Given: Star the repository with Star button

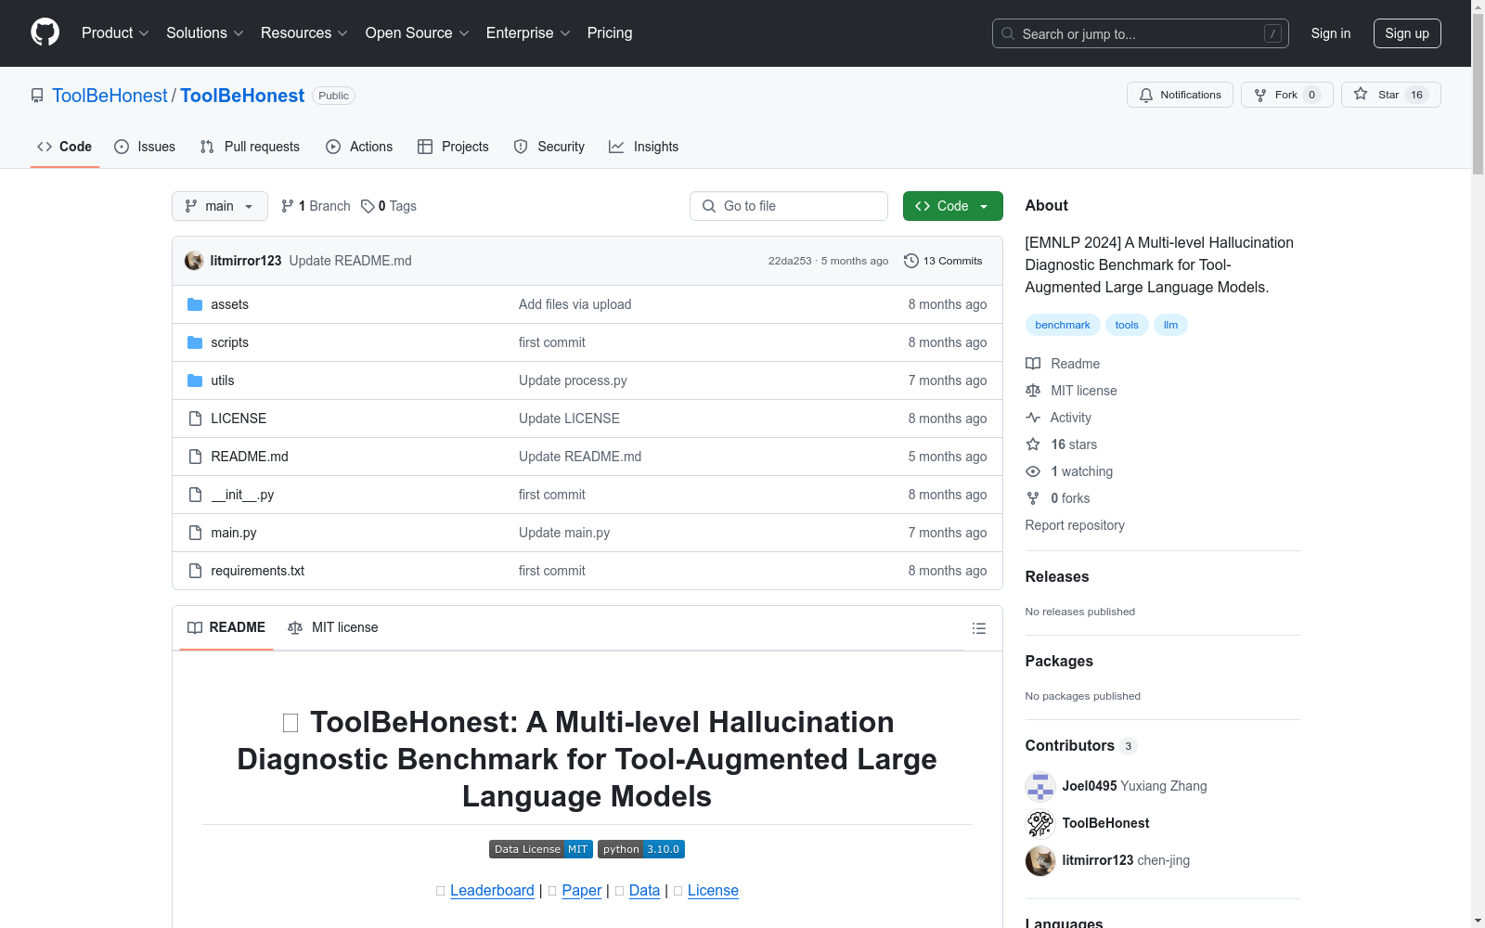Looking at the screenshot, I should coord(1390,95).
